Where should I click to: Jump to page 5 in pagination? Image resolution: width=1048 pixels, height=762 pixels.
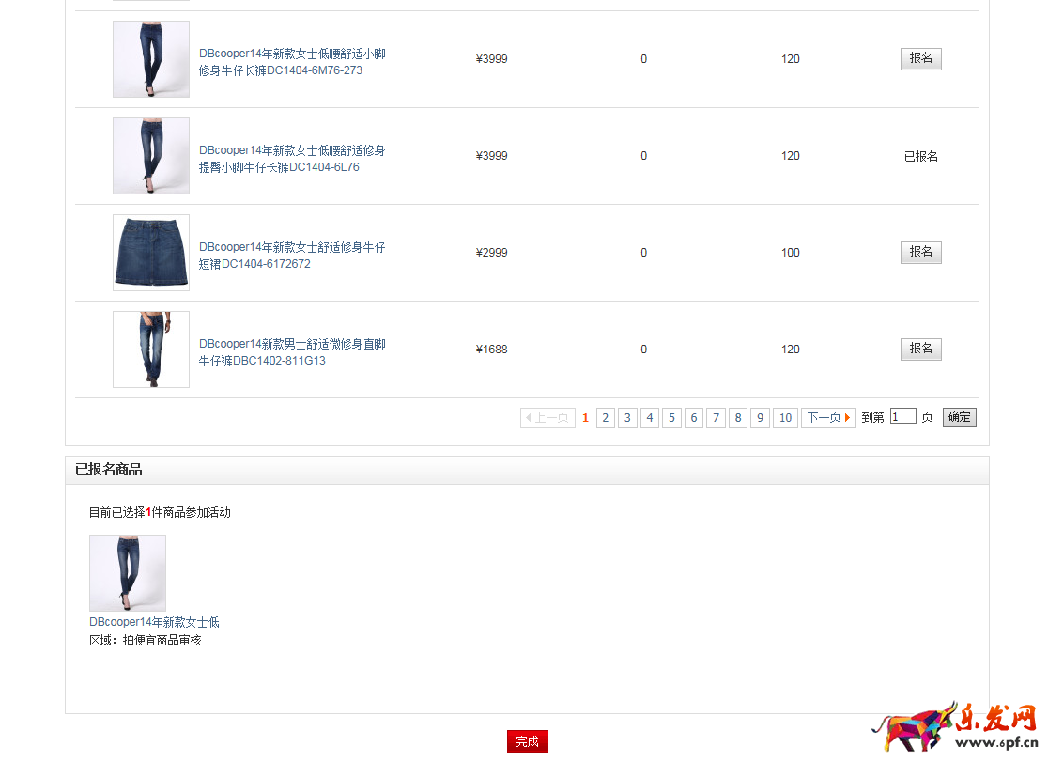671,418
